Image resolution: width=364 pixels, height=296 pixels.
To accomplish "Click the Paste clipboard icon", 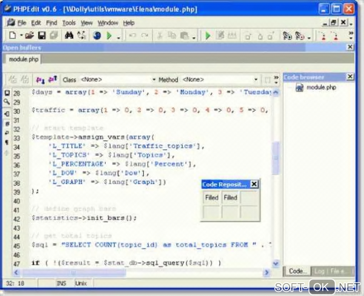I will [x=185, y=36].
